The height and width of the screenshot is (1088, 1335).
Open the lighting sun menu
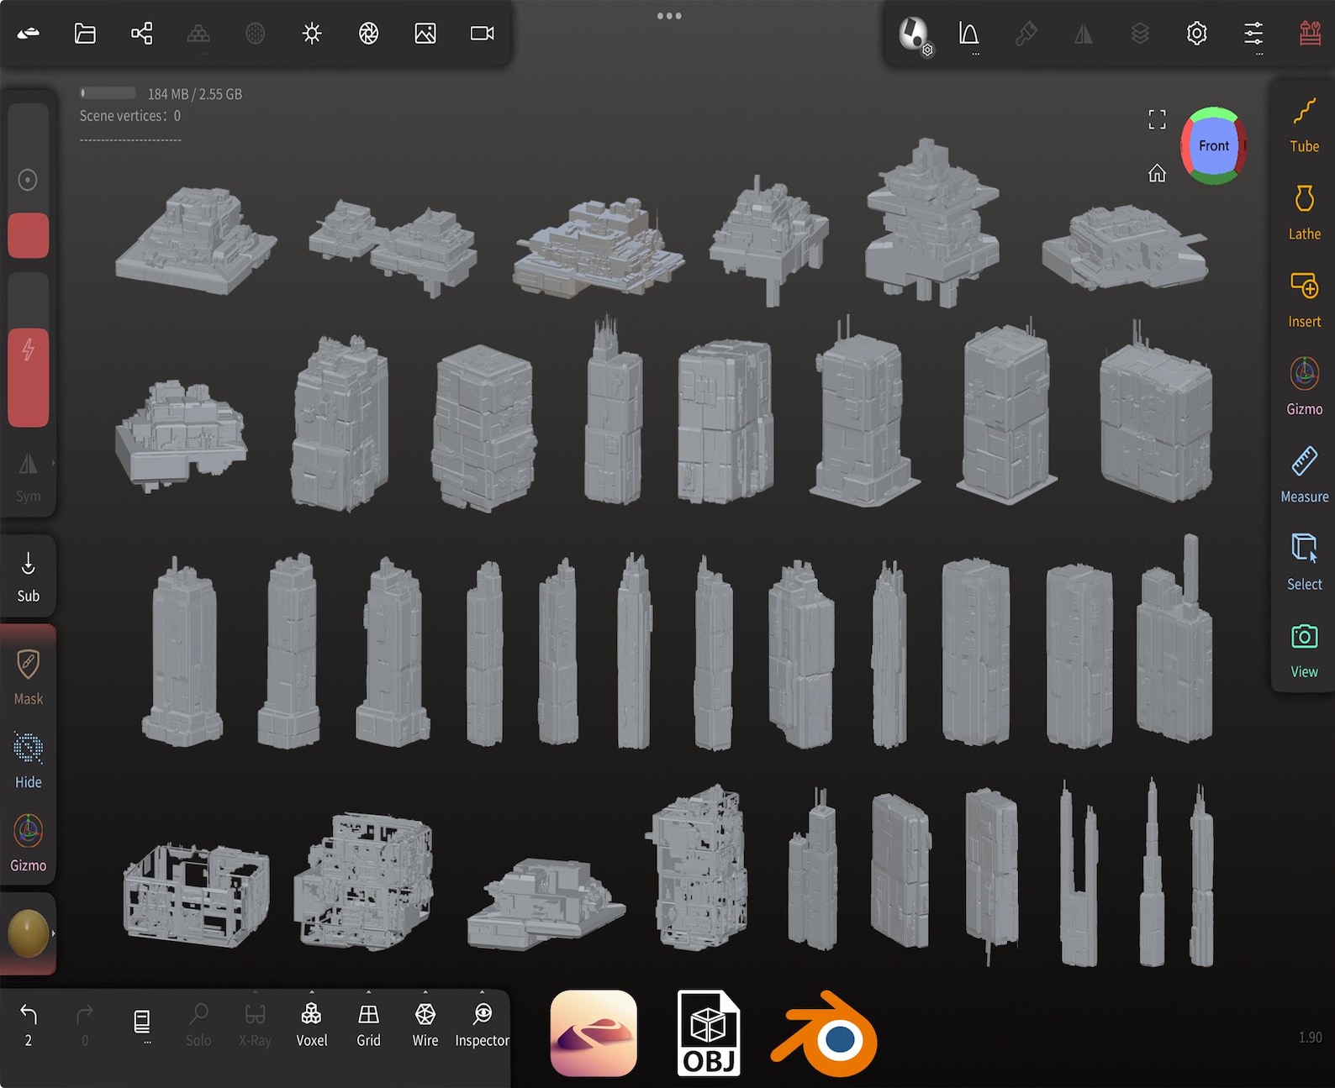(x=312, y=34)
